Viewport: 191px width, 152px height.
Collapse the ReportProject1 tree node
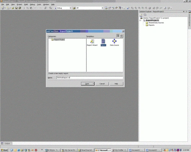[141, 21]
